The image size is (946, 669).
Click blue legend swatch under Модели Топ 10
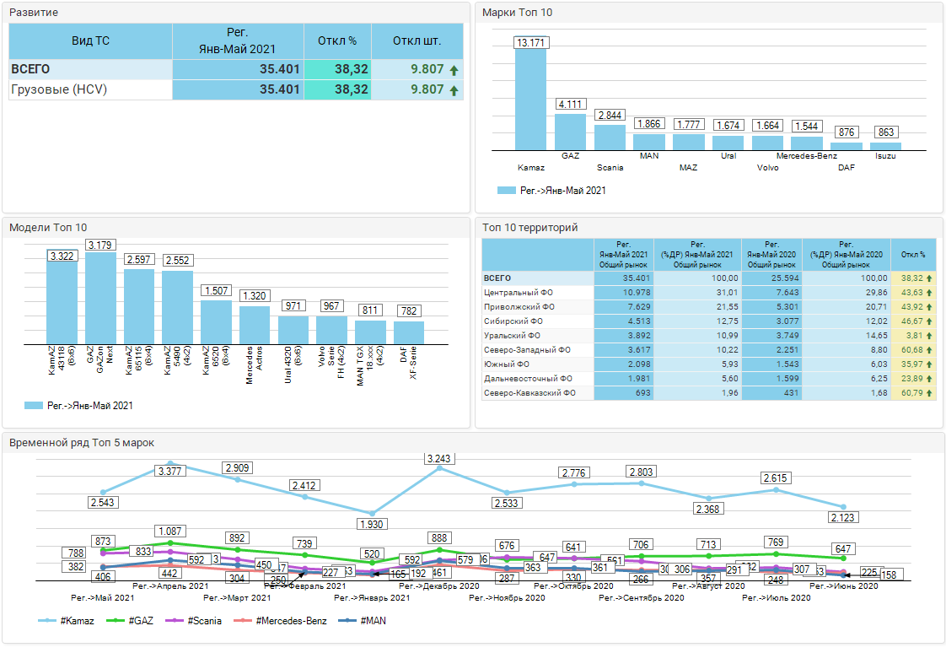coord(34,406)
